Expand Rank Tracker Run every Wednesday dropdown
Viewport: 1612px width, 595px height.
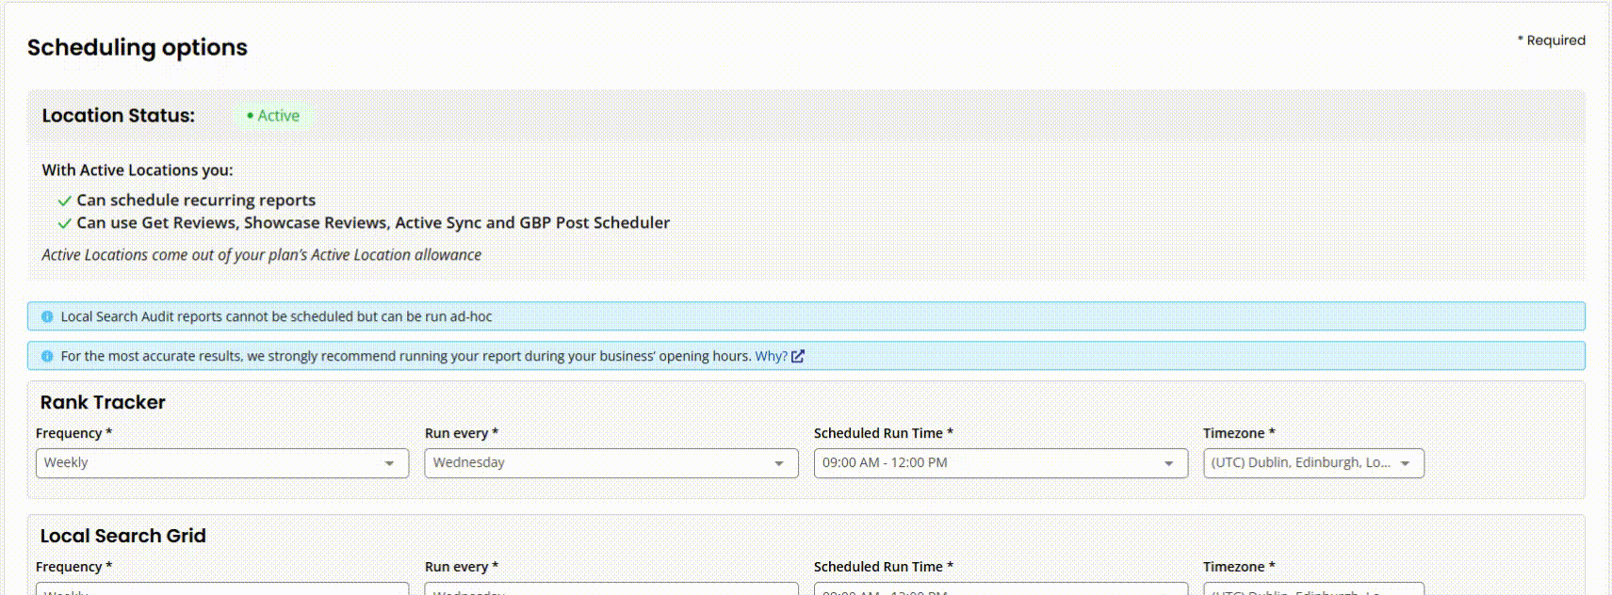pos(611,463)
